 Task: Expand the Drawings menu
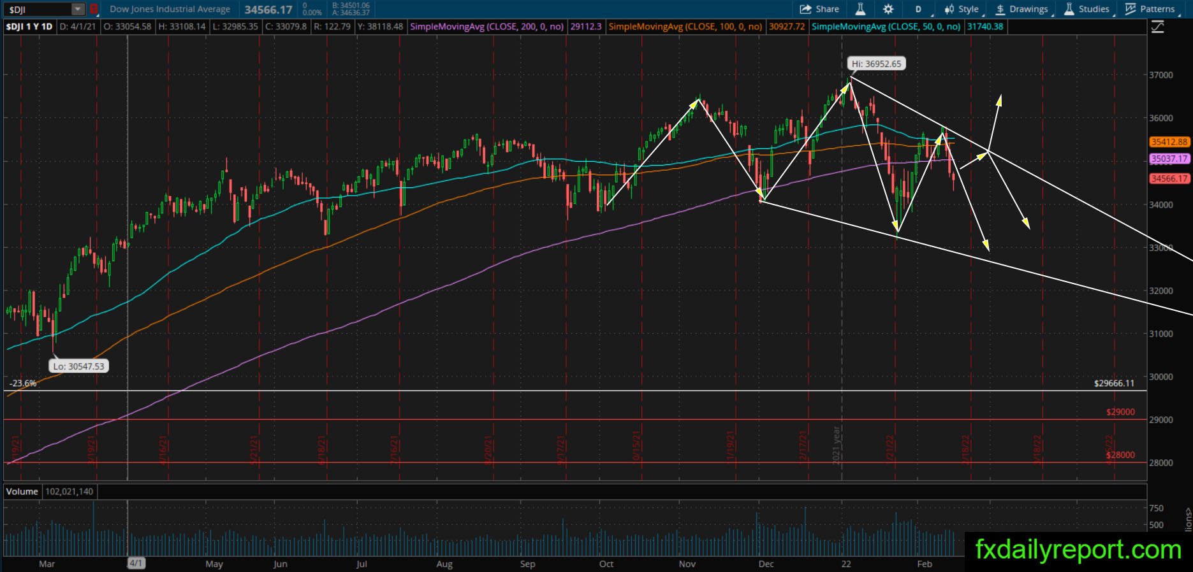[1021, 9]
